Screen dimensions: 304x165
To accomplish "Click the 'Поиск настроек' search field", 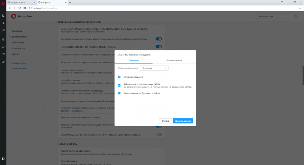I will click(276, 16).
